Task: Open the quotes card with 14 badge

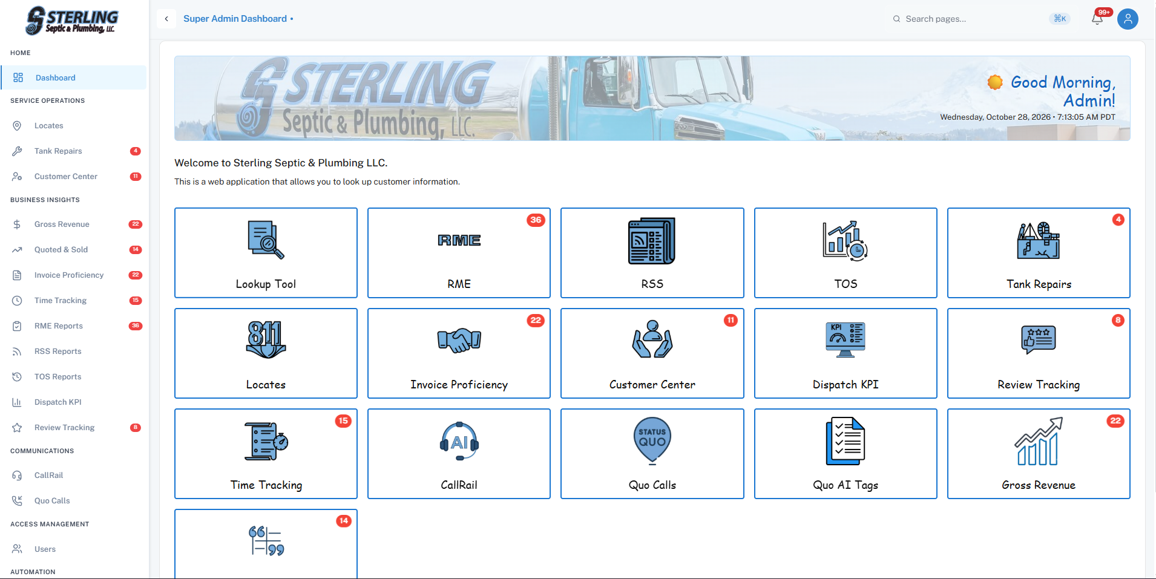Action: click(266, 544)
